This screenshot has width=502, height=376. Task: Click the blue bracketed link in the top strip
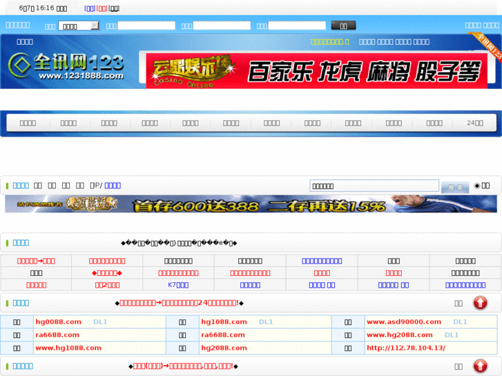90,9
